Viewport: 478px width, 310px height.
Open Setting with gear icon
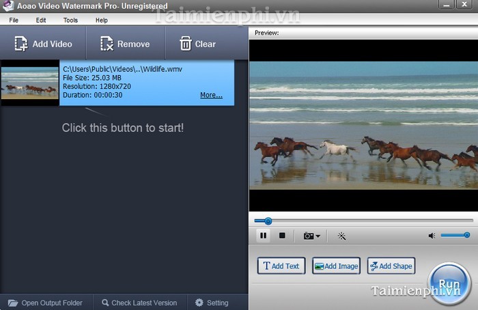[x=212, y=302]
